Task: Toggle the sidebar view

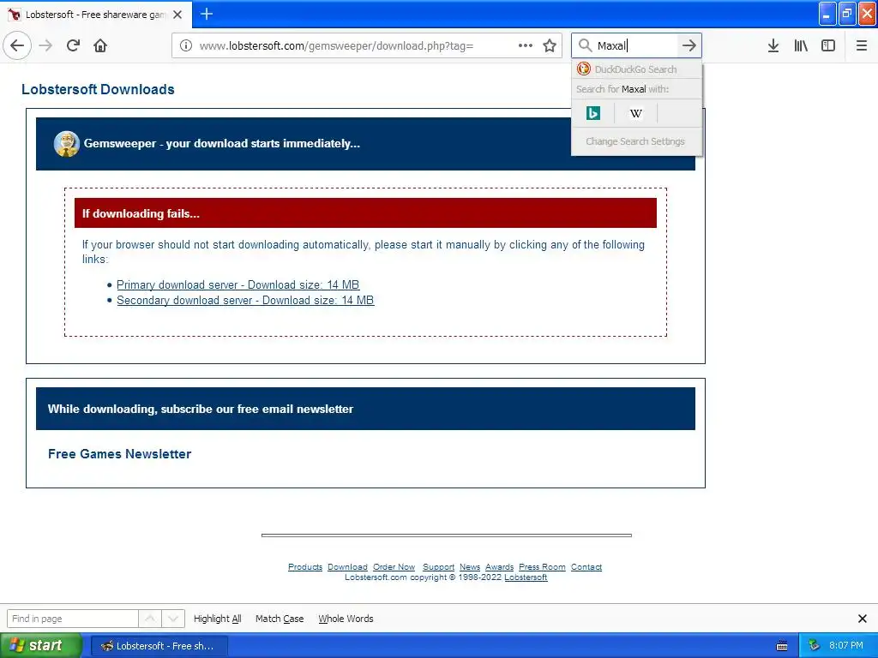Action: coord(828,45)
